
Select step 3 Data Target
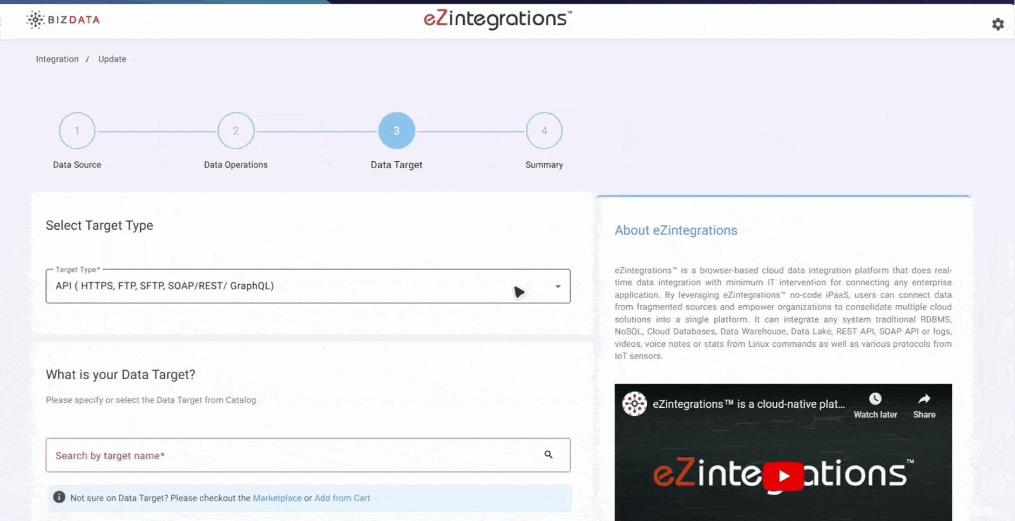point(396,131)
